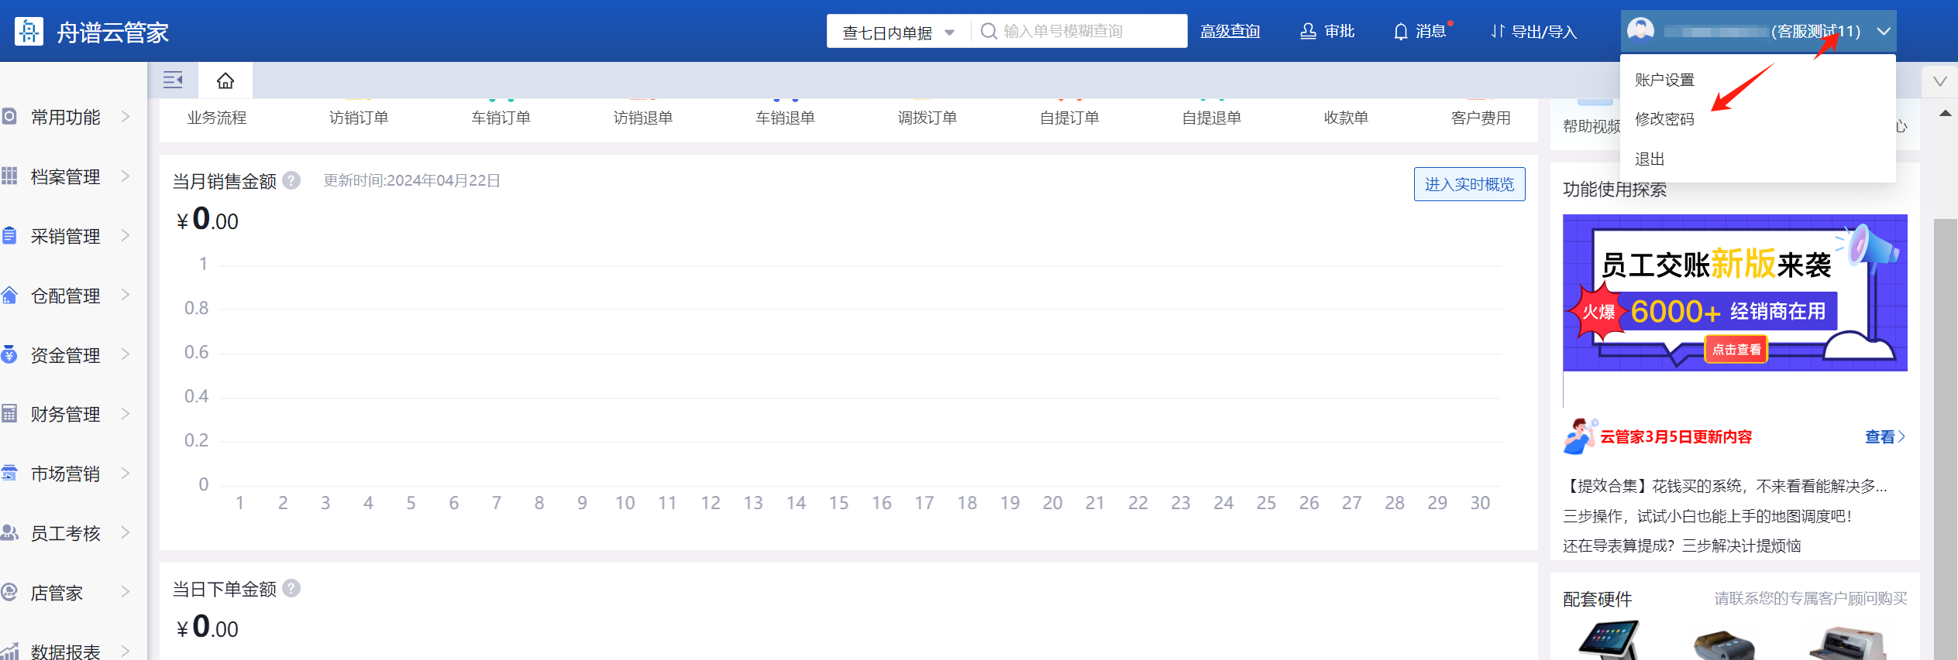Click the 员工交账新版来袭 banner
This screenshot has width=1958, height=660.
[x=1734, y=292]
